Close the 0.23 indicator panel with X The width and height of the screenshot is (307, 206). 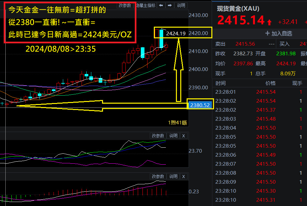[x=184, y=176]
